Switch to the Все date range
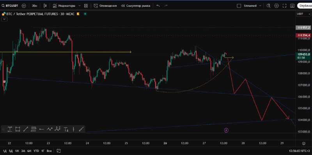This screenshot has width=312, height=155. [x=49, y=151]
